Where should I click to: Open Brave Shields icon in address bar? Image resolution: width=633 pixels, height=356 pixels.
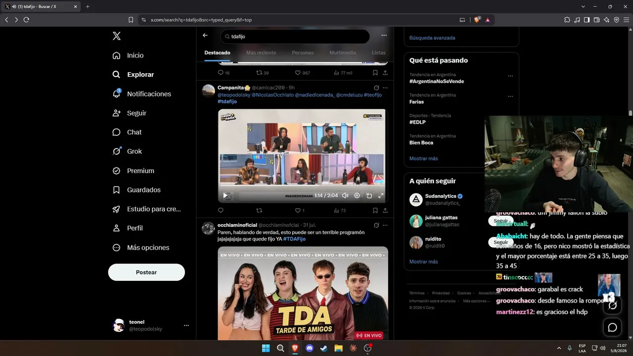pos(477,20)
